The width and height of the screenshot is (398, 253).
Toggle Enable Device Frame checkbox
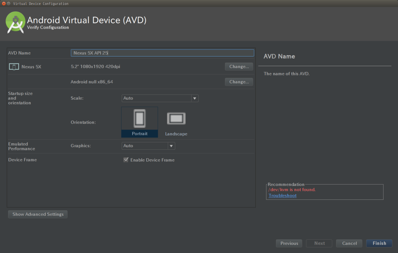126,160
